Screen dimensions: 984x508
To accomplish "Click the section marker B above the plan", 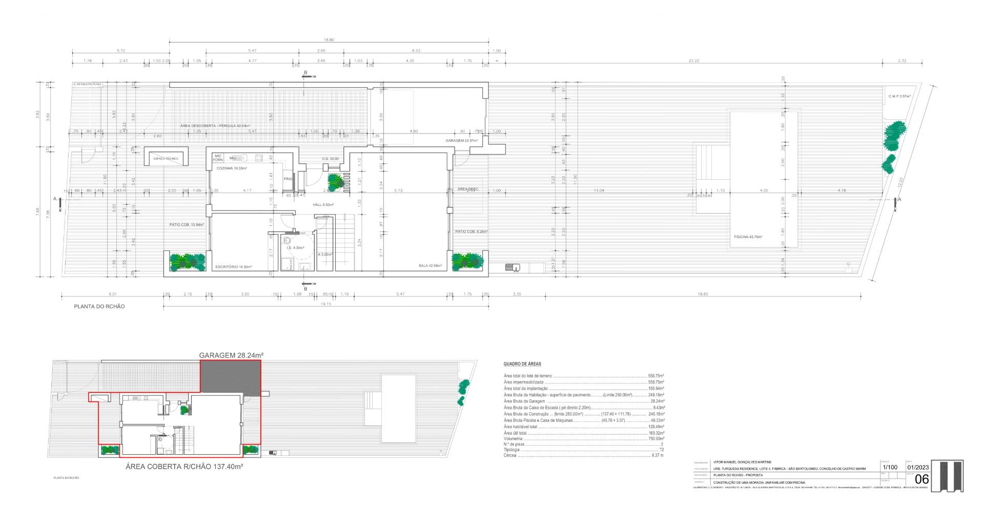I will 306,74.
